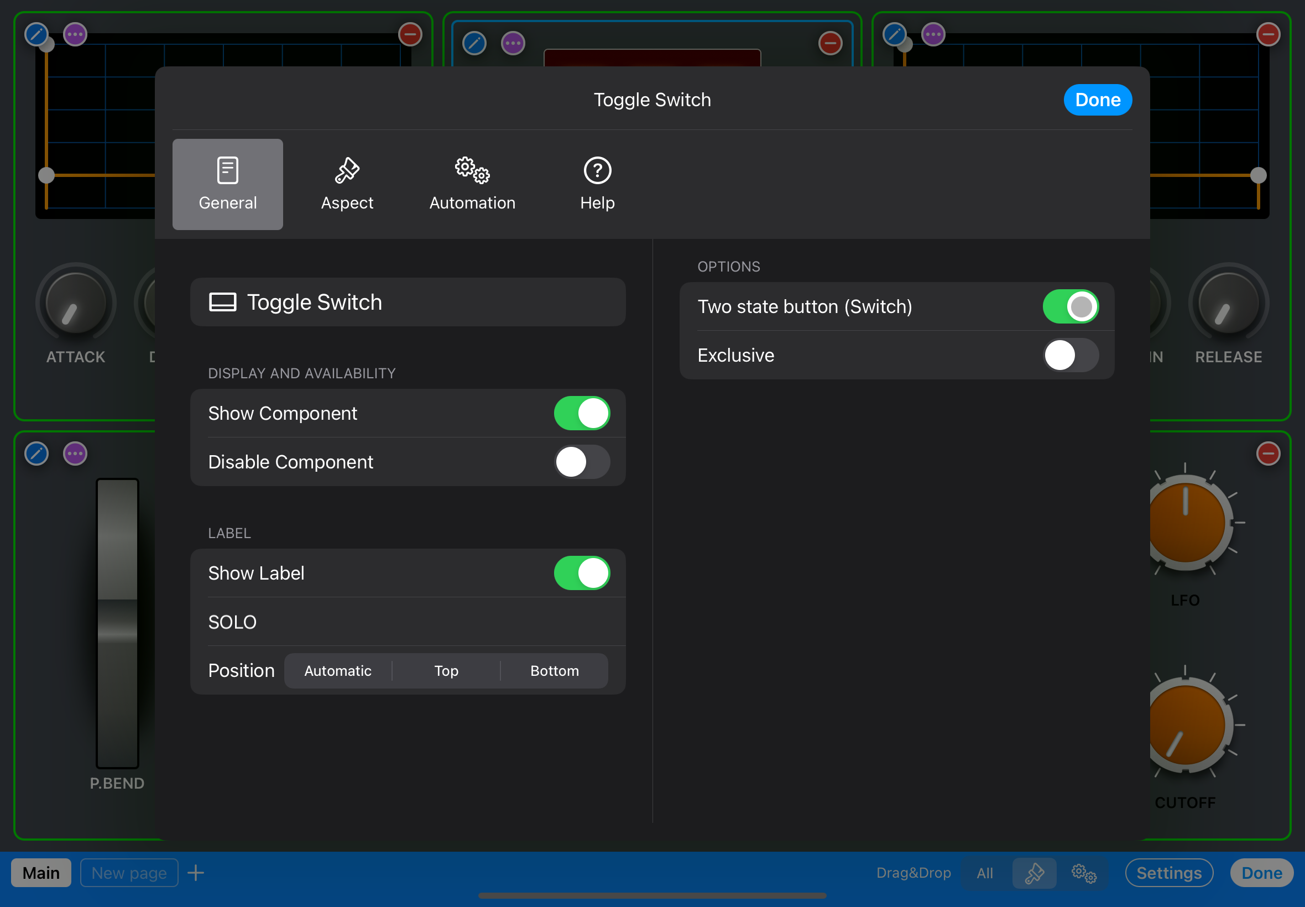Open the Aspect paintbrush tab

[347, 184]
